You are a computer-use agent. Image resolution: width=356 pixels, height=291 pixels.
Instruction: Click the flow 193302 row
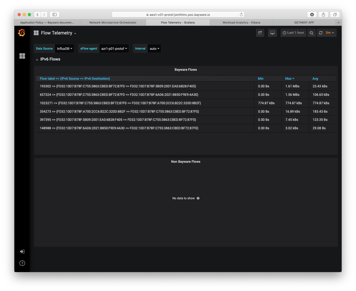tap(186, 86)
